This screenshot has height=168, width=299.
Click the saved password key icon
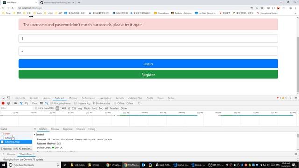[252, 8]
